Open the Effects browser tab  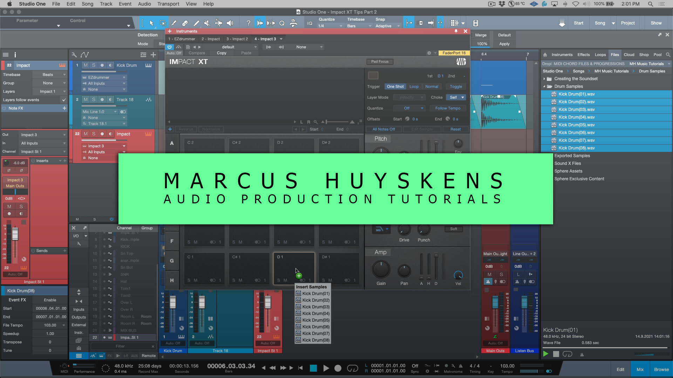pos(584,55)
